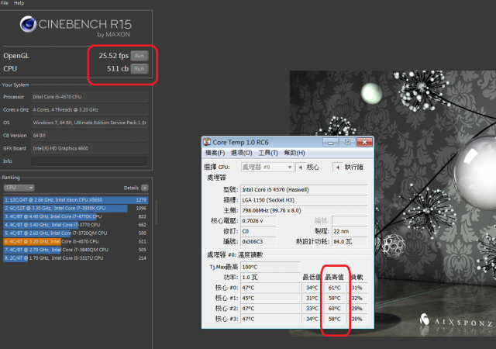496x349 pixels.
Task: Select ranking row Core i7-3840QM CPU
Action: [75, 250]
